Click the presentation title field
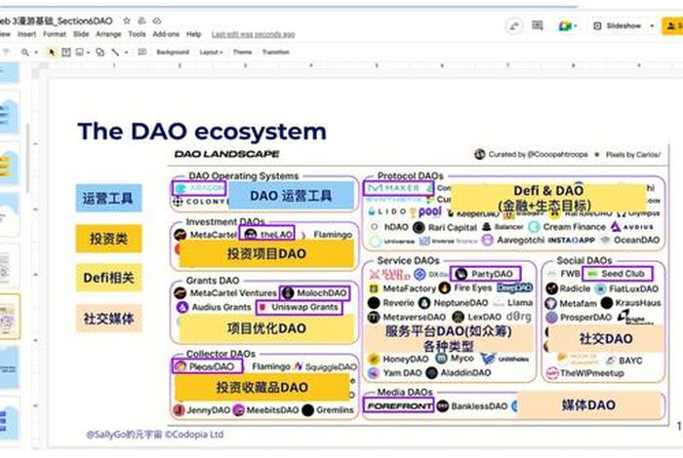The width and height of the screenshot is (683, 458). [x=57, y=20]
